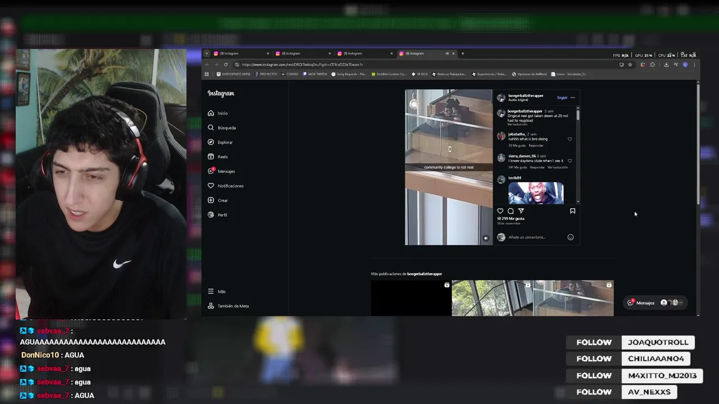Open MOD TWITCH bookmark
Image resolution: width=719 pixels, height=404 pixels.
point(315,74)
